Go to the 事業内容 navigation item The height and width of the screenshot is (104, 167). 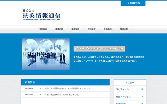coord(59,29)
